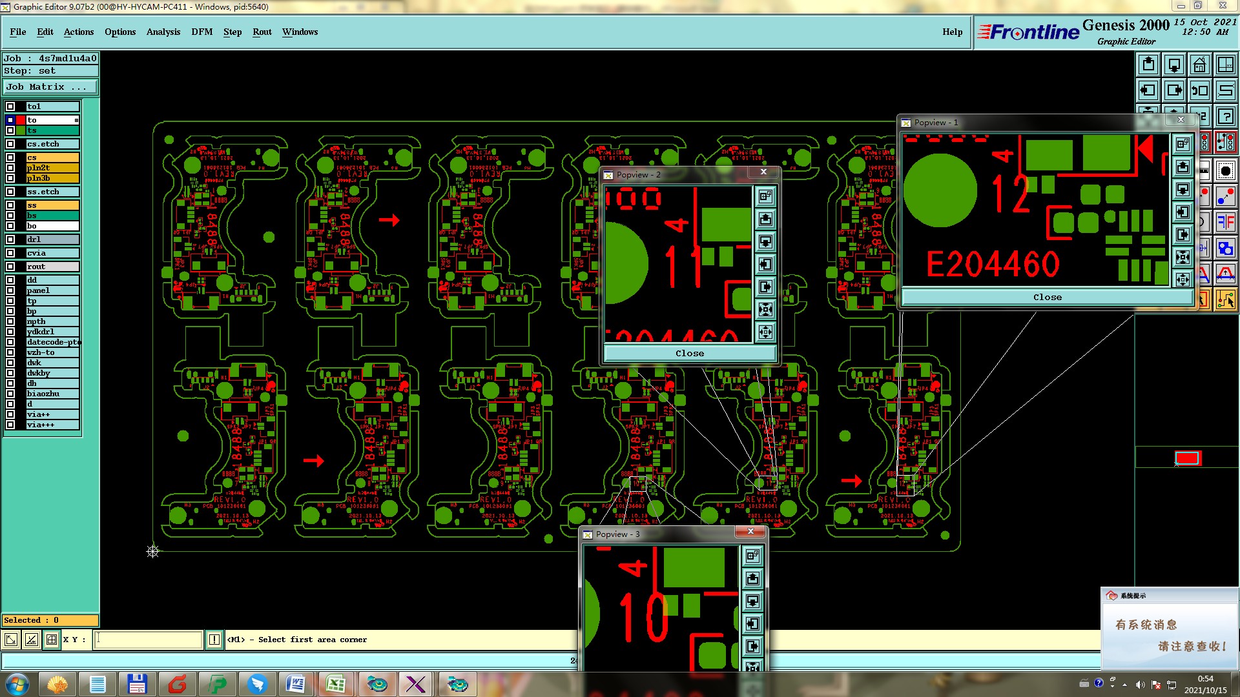Image resolution: width=1240 pixels, height=697 pixels.
Task: Click the blue shapes tool icon
Action: pos(1226,248)
